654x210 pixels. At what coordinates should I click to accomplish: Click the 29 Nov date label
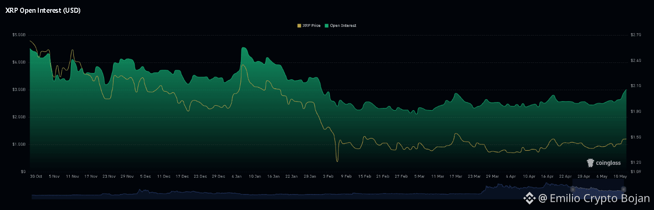[127, 176]
